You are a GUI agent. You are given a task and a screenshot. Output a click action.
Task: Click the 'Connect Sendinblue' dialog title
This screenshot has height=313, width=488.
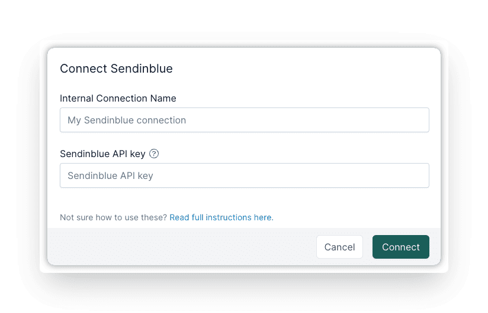pos(116,69)
